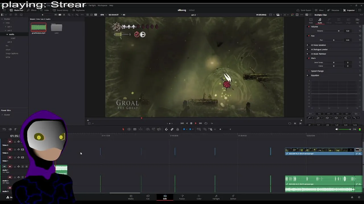364x204 pixels.
Task: Toggle the Volume section enable switch
Action: tap(309, 27)
